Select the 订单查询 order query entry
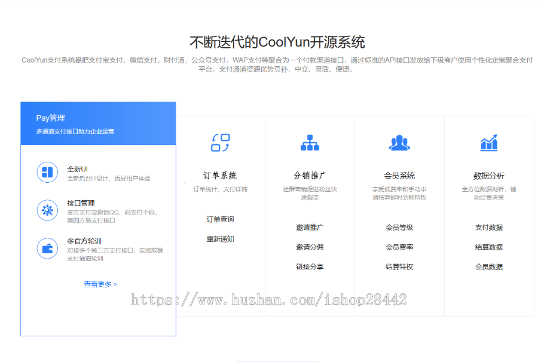This screenshot has height=362, width=538. click(x=219, y=220)
